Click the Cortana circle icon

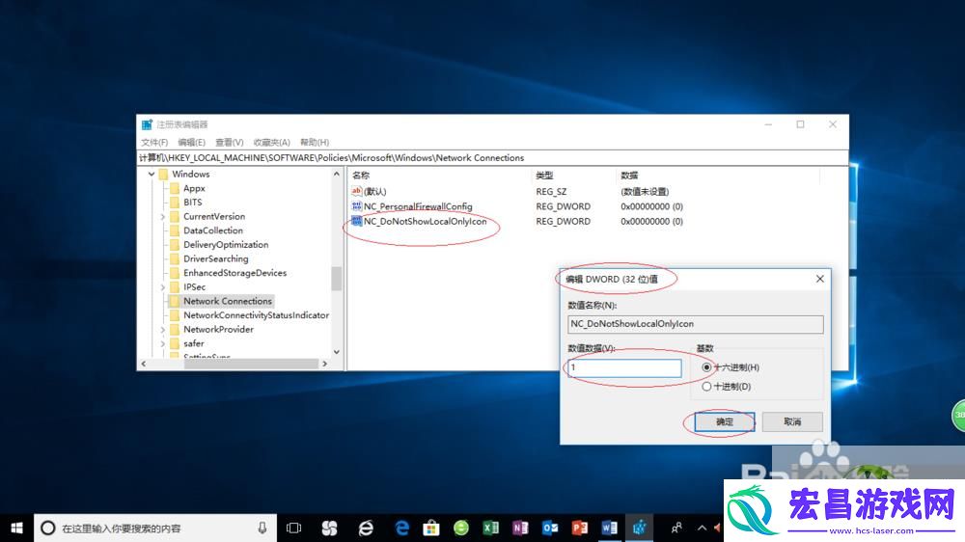(48, 528)
